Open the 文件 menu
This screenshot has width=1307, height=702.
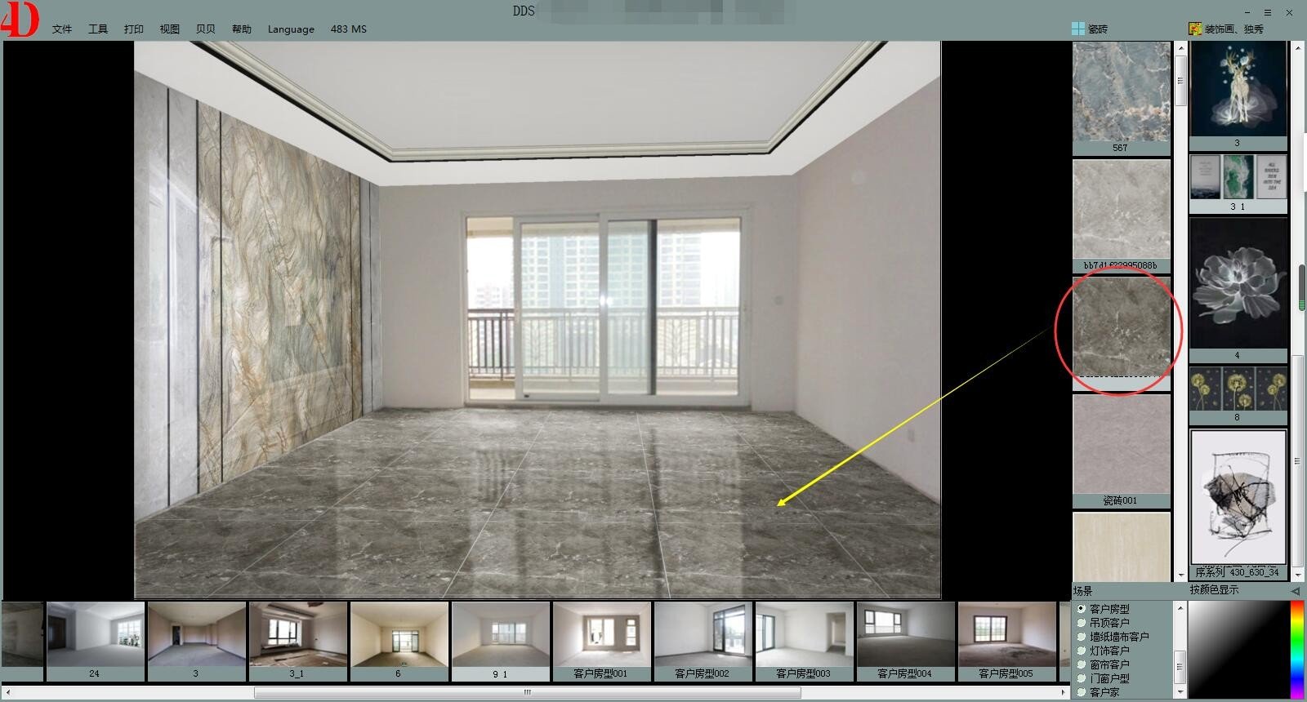(62, 29)
